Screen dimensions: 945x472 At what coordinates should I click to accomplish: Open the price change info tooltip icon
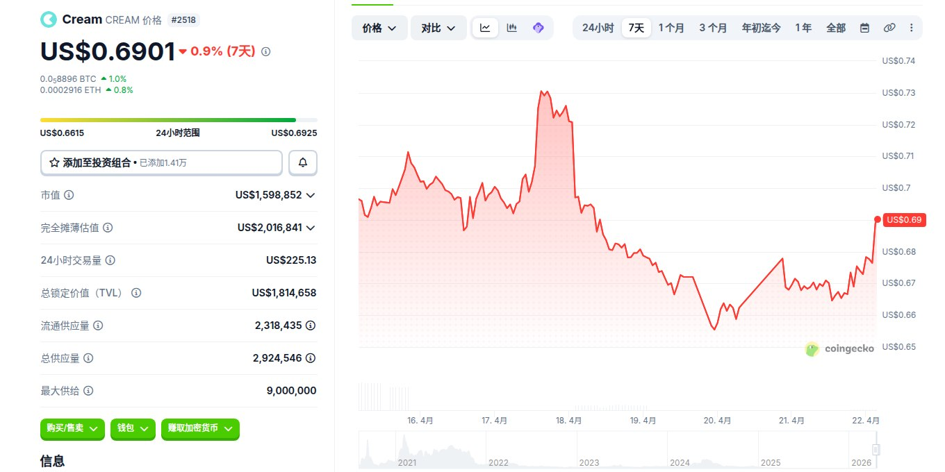(266, 51)
